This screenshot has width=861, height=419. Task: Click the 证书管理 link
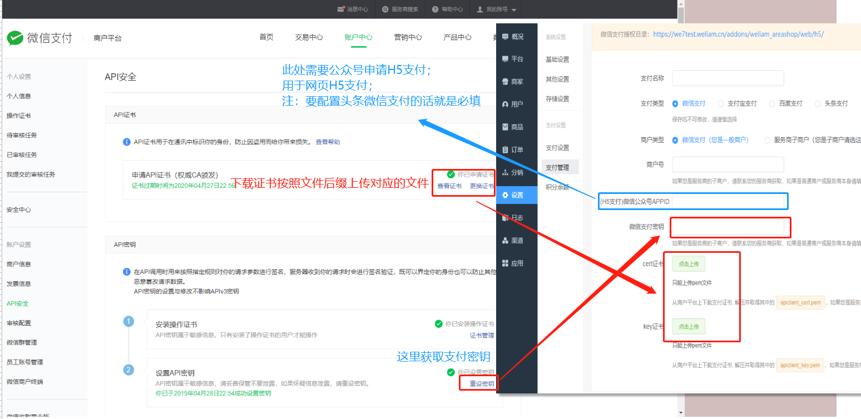(482, 335)
